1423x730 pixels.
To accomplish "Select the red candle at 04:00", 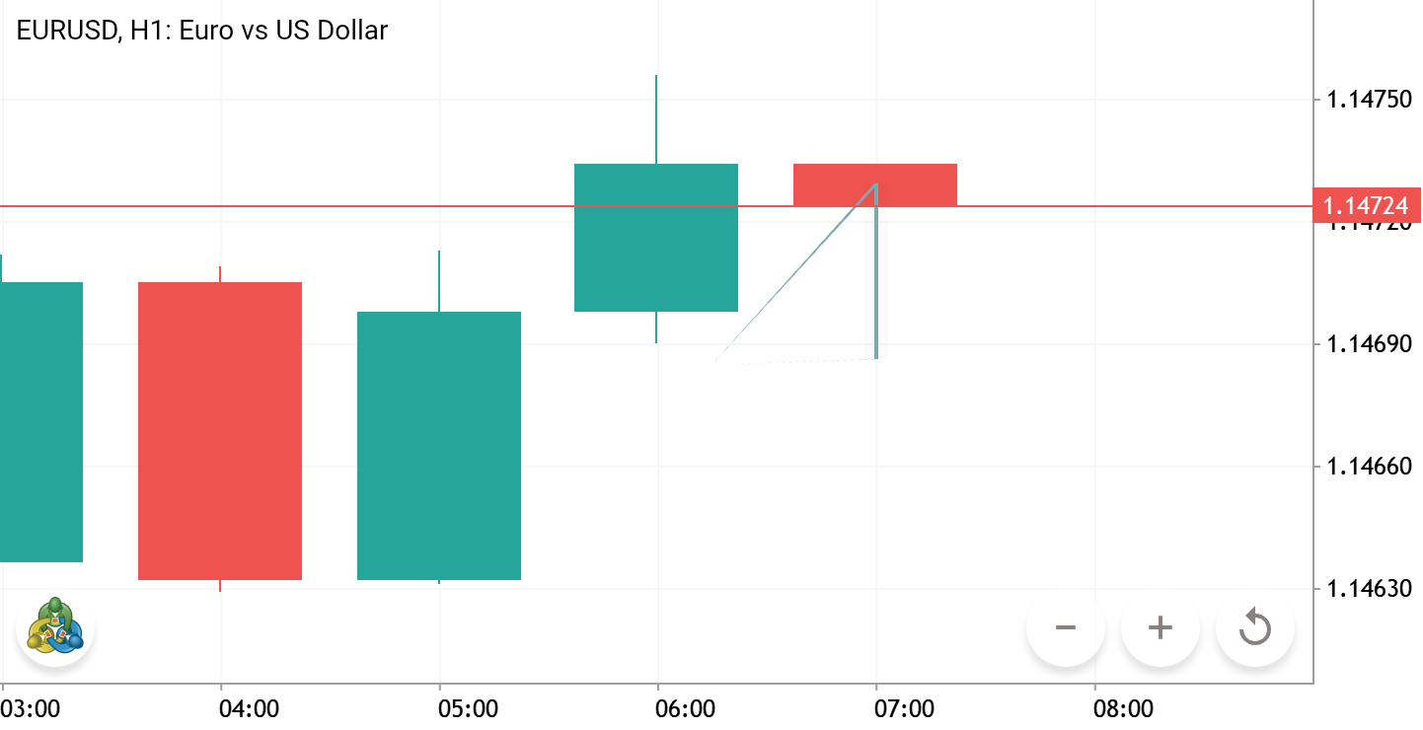I will pyautogui.click(x=220, y=430).
